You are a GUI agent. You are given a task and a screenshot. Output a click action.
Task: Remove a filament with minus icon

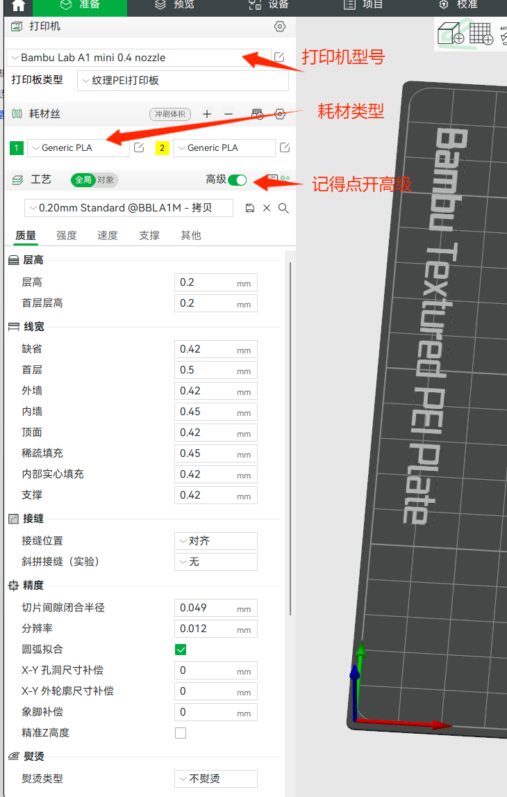228,114
